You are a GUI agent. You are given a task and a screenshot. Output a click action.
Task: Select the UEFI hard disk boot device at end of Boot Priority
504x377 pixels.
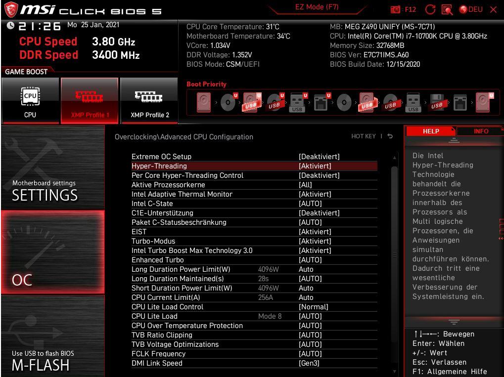(484, 102)
